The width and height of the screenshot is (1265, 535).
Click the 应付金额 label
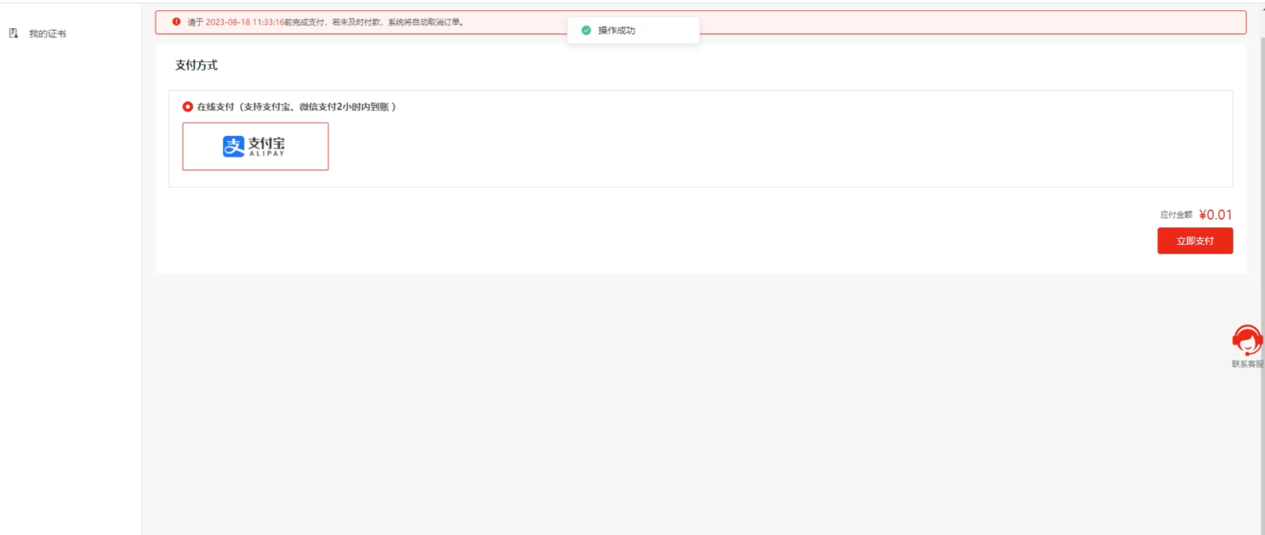click(1176, 215)
